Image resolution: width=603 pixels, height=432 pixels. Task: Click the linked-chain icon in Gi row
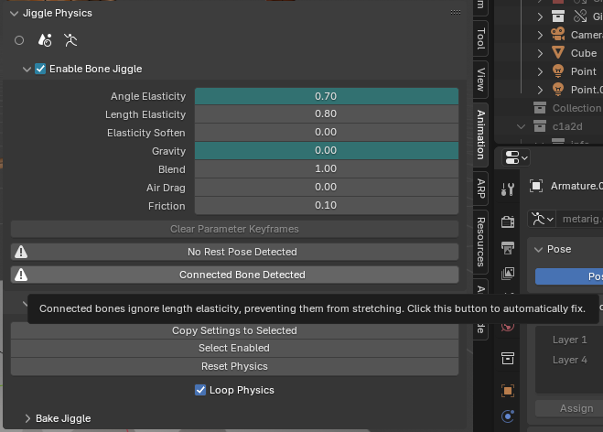click(x=580, y=16)
